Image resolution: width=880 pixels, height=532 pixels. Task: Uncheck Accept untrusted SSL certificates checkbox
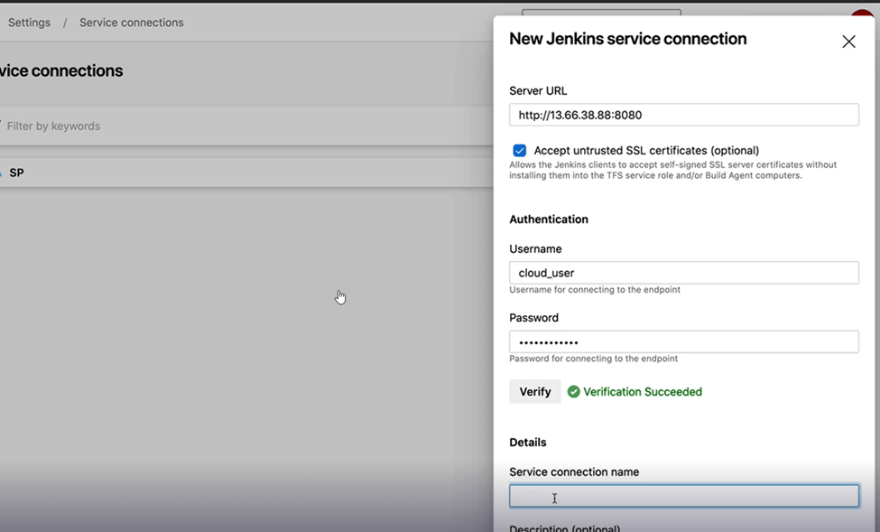pyautogui.click(x=520, y=151)
